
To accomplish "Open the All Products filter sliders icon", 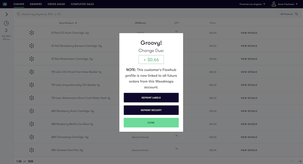I will pyautogui.click(x=296, y=14).
